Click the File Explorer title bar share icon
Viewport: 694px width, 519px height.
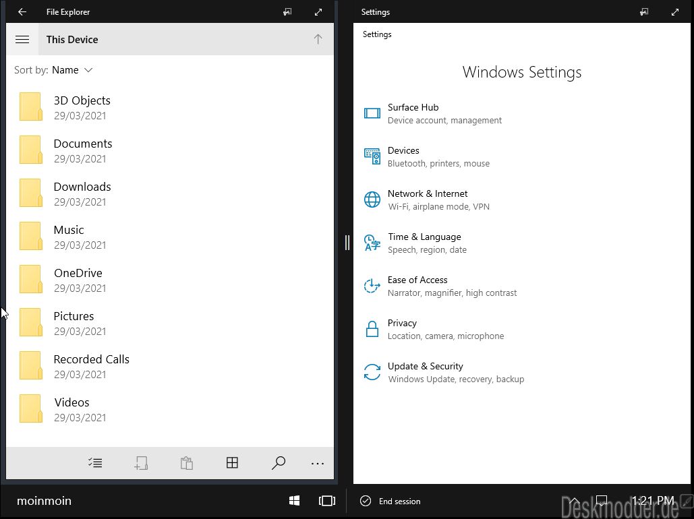[287, 12]
